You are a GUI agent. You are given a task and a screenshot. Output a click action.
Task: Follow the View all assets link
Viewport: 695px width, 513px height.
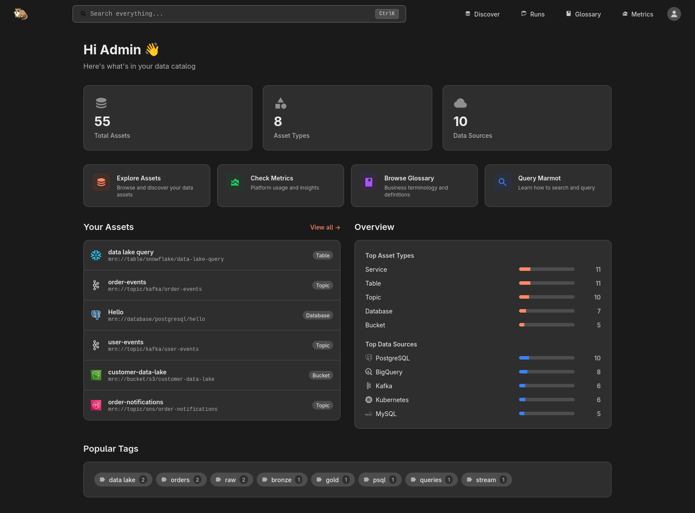click(325, 227)
